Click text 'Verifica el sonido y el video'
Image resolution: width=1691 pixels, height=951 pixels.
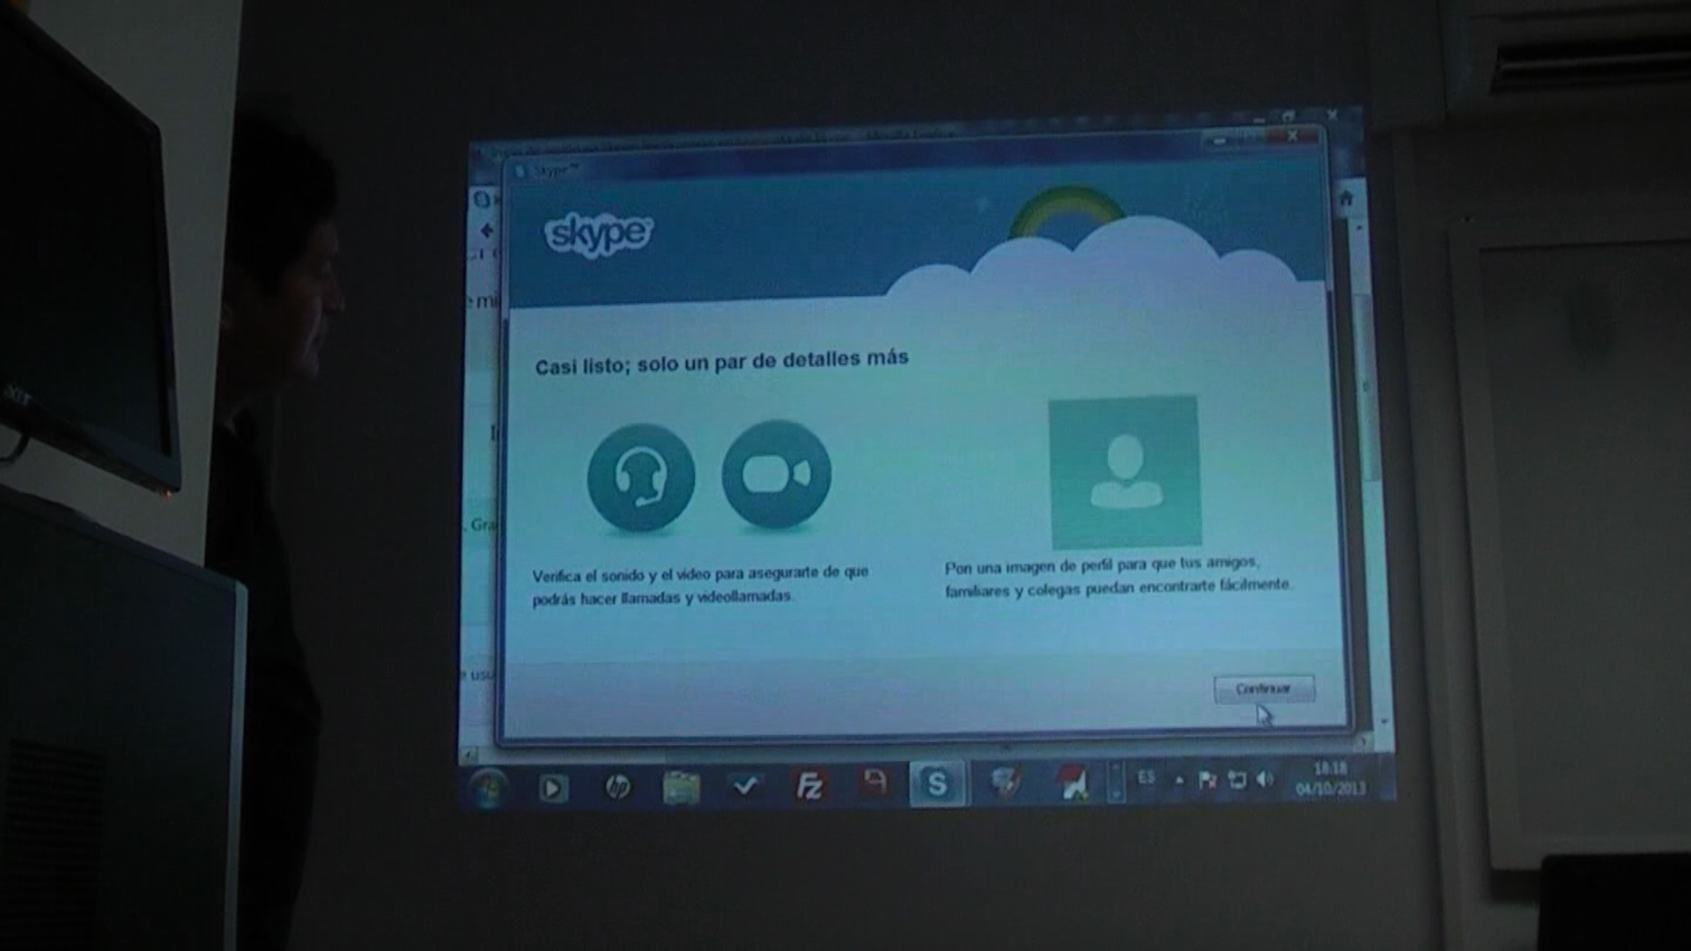(623, 575)
